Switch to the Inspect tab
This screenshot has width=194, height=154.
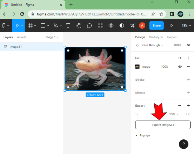click(172, 37)
